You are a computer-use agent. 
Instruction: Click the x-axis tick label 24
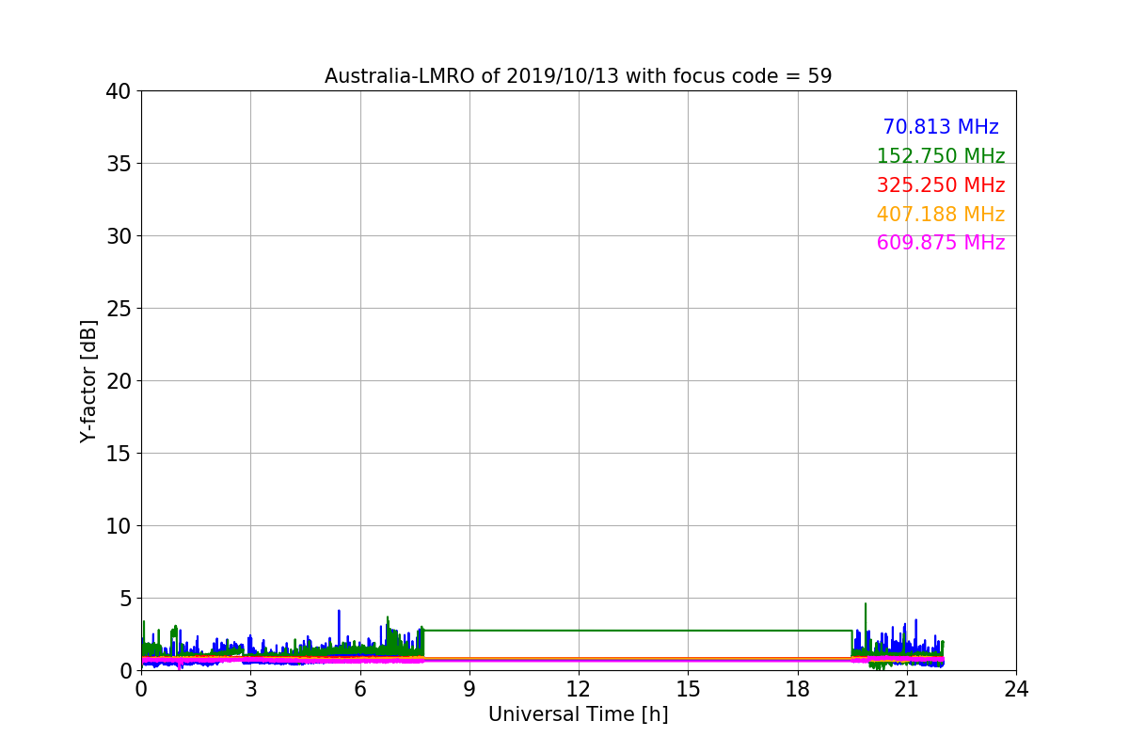(1016, 689)
